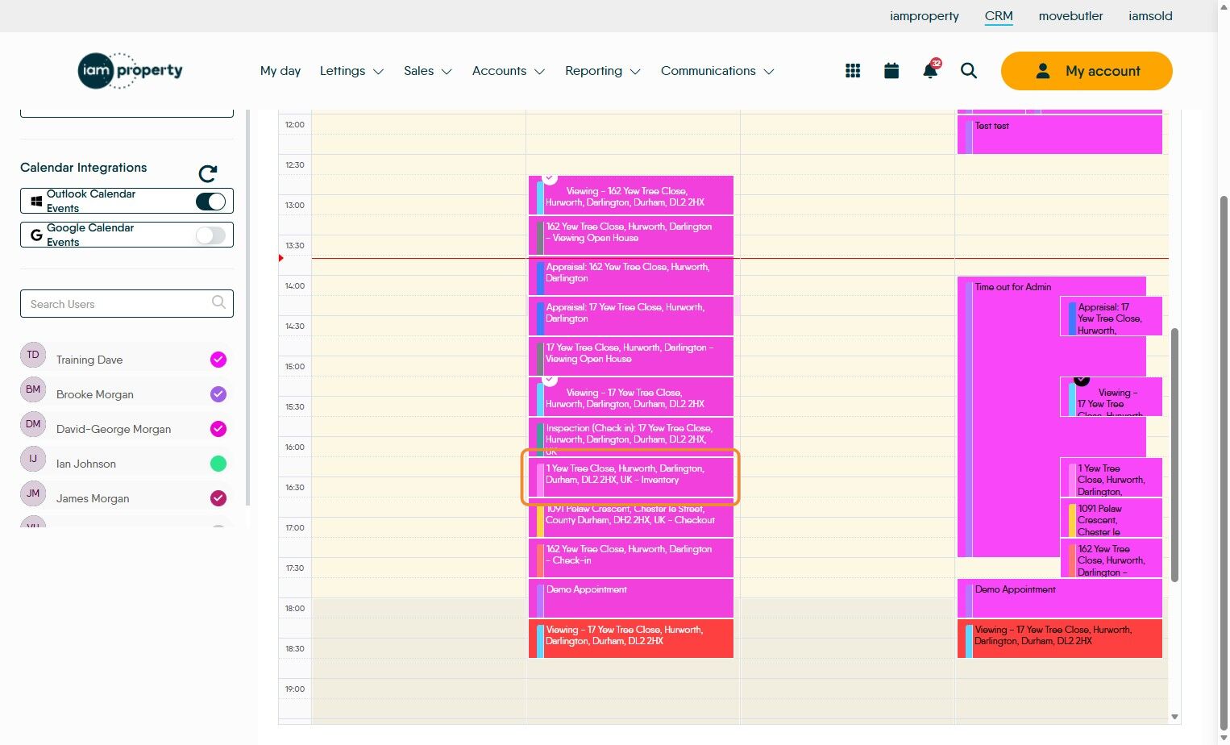Enable Google Calendar Events switch
The image size is (1230, 745).
[211, 235]
